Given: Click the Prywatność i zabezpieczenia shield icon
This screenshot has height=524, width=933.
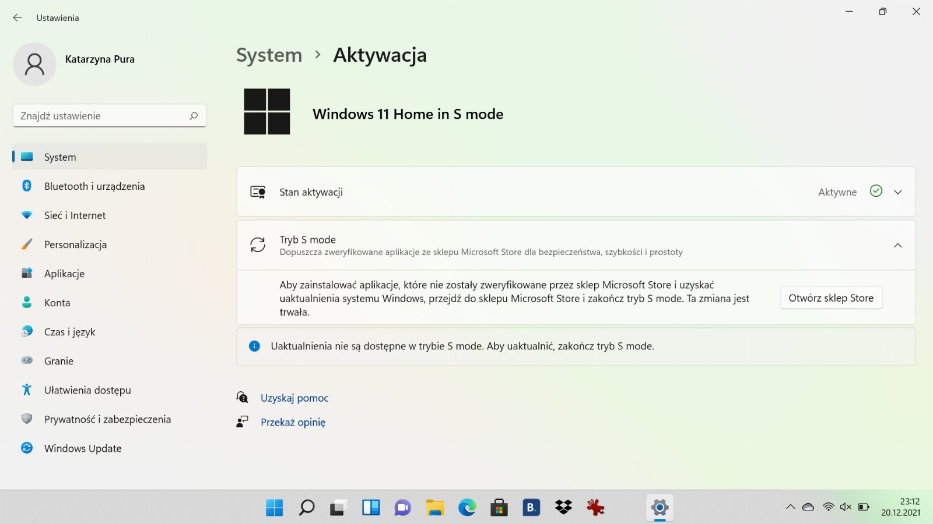Looking at the screenshot, I should (x=27, y=419).
